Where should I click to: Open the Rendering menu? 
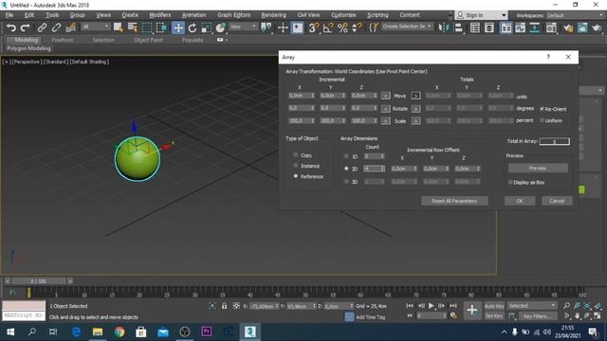[274, 15]
